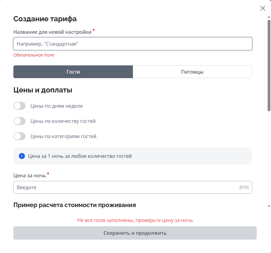Open the "Питомцы" tab

(x=192, y=72)
